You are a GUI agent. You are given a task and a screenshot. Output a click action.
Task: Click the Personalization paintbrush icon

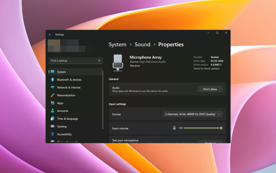click(x=52, y=95)
